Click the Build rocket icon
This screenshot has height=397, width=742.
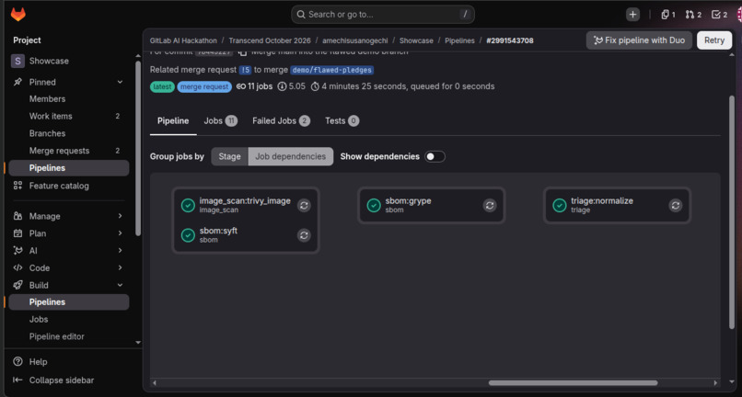[x=17, y=285]
